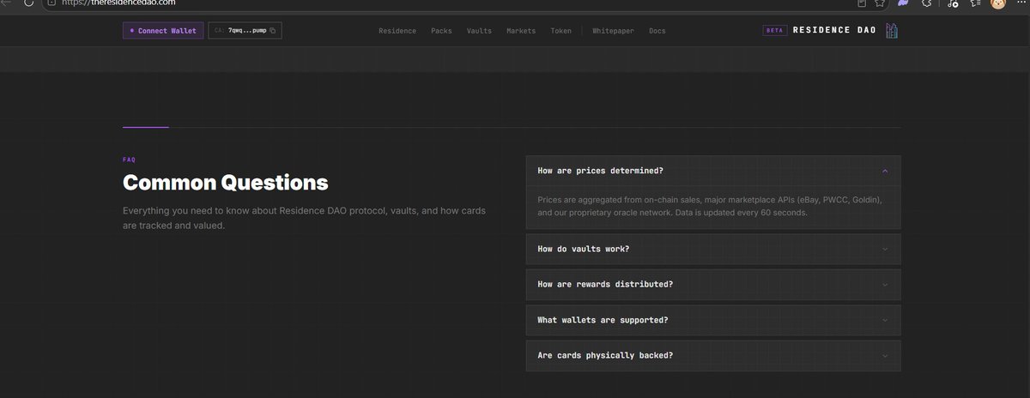
Task: Expand 'Are cards physically backed?' question
Action: (x=713, y=355)
